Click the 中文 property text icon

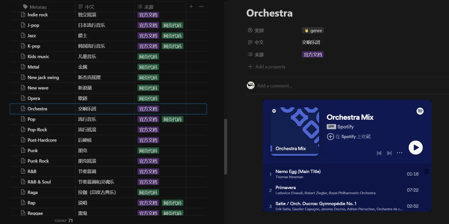coord(250,42)
